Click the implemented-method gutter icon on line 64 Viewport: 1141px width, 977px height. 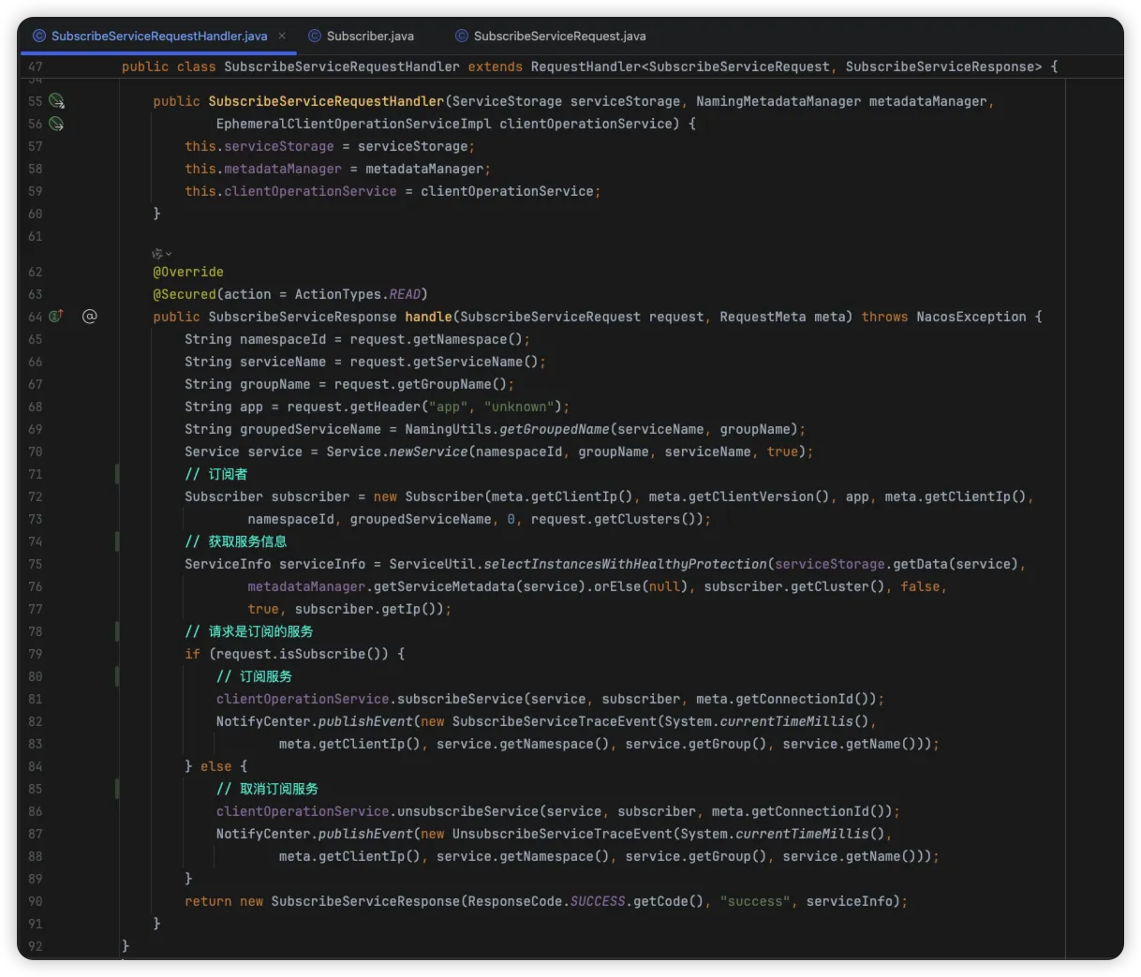(x=56, y=317)
